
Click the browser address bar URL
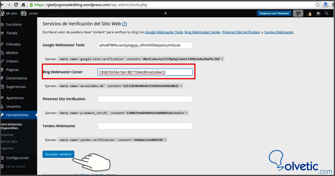pos(91,5)
